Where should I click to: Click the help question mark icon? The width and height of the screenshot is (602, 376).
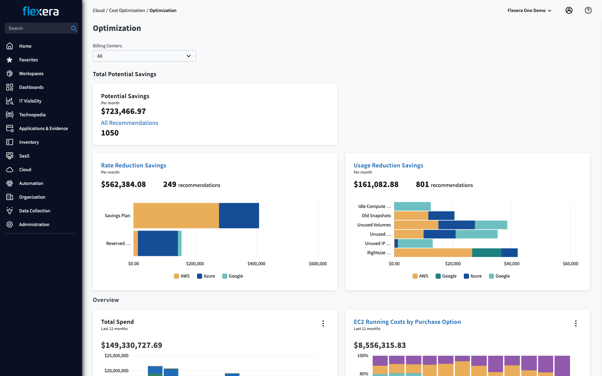588,10
